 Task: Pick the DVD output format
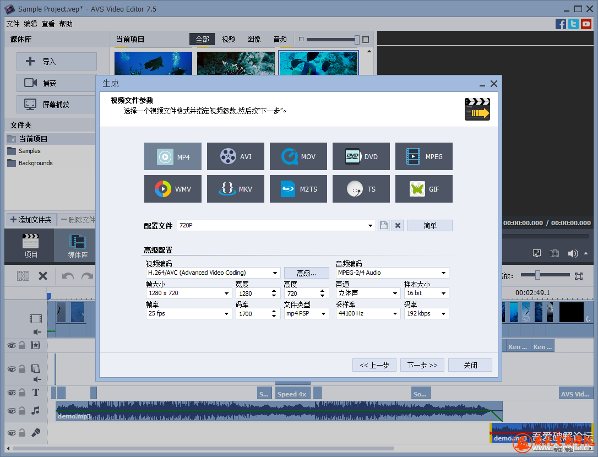[x=361, y=157]
